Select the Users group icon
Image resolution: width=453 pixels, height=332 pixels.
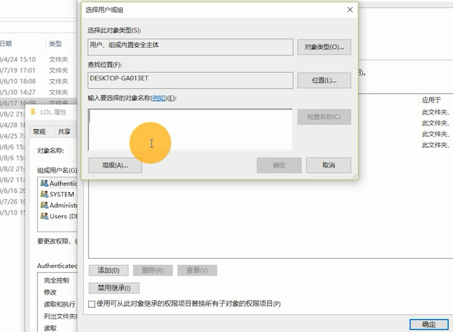[44, 216]
